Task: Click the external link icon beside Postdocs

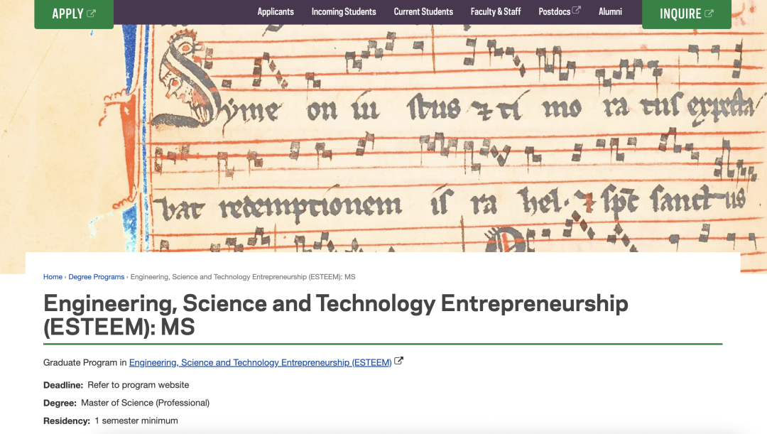Action: (577, 9)
